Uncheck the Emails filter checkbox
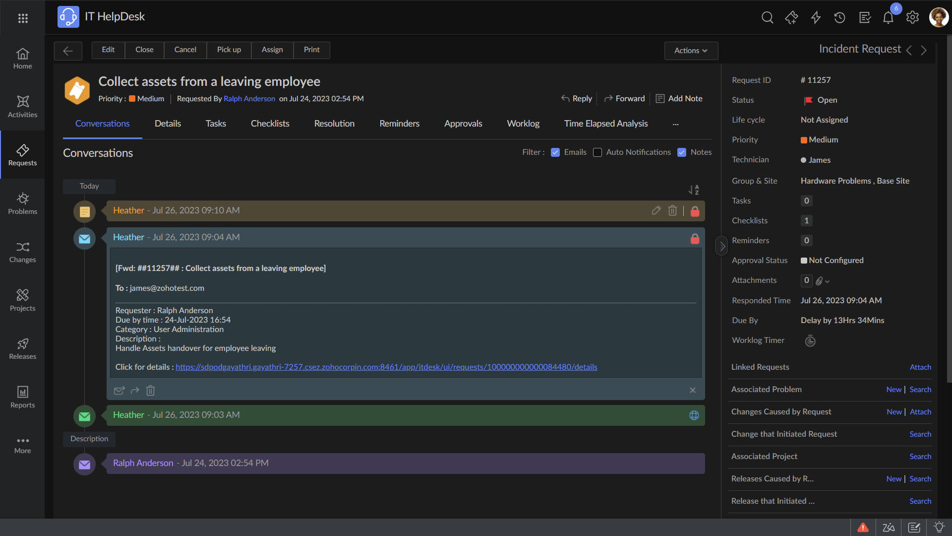952x536 pixels. (555, 152)
